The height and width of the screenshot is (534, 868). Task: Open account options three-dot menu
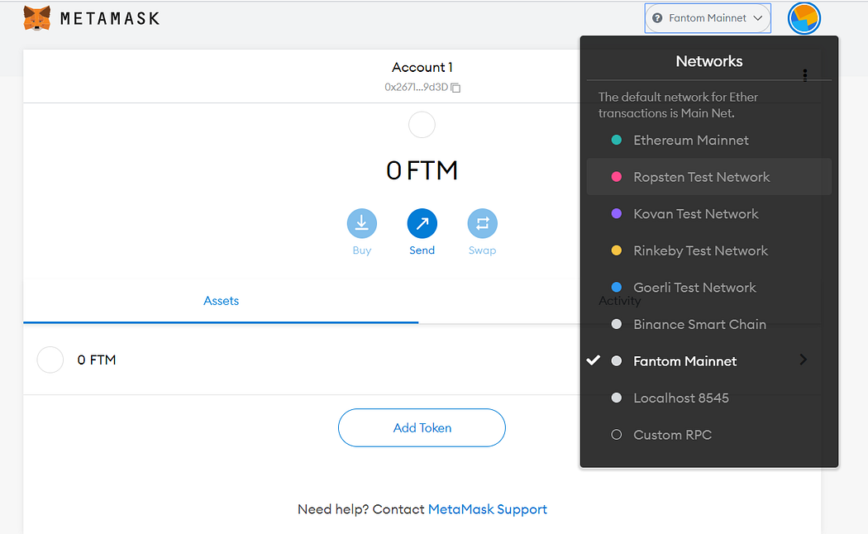pos(805,75)
